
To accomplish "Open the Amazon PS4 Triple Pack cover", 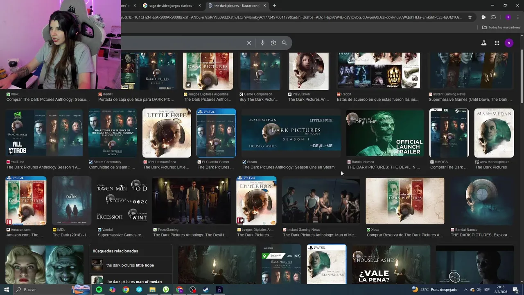I will pos(26,201).
